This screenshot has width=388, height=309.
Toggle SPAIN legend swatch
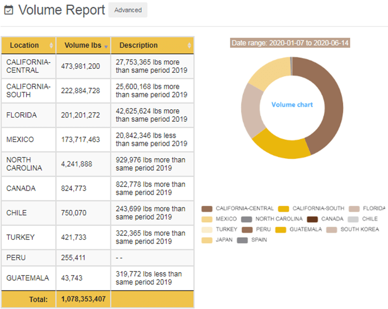pyautogui.click(x=242, y=240)
